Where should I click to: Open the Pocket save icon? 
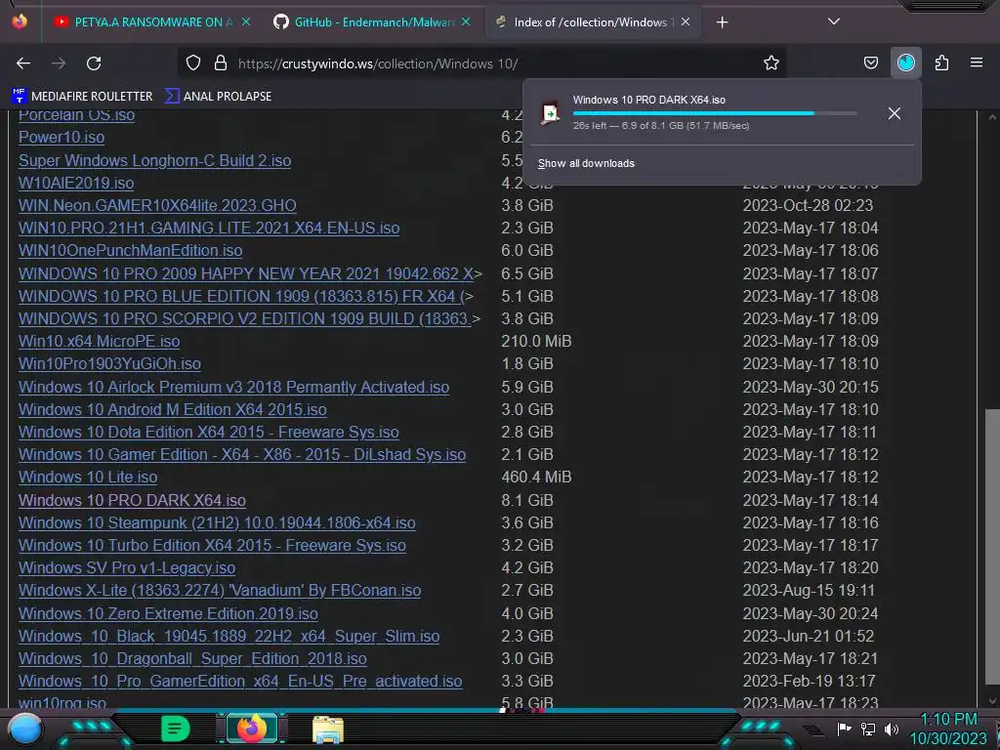[x=870, y=63]
